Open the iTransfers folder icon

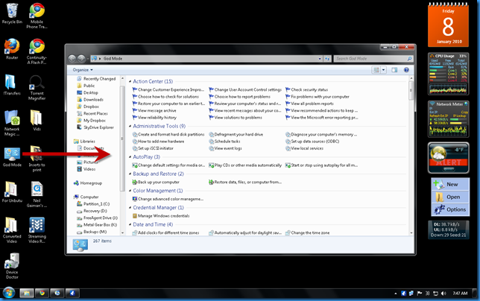point(12,85)
